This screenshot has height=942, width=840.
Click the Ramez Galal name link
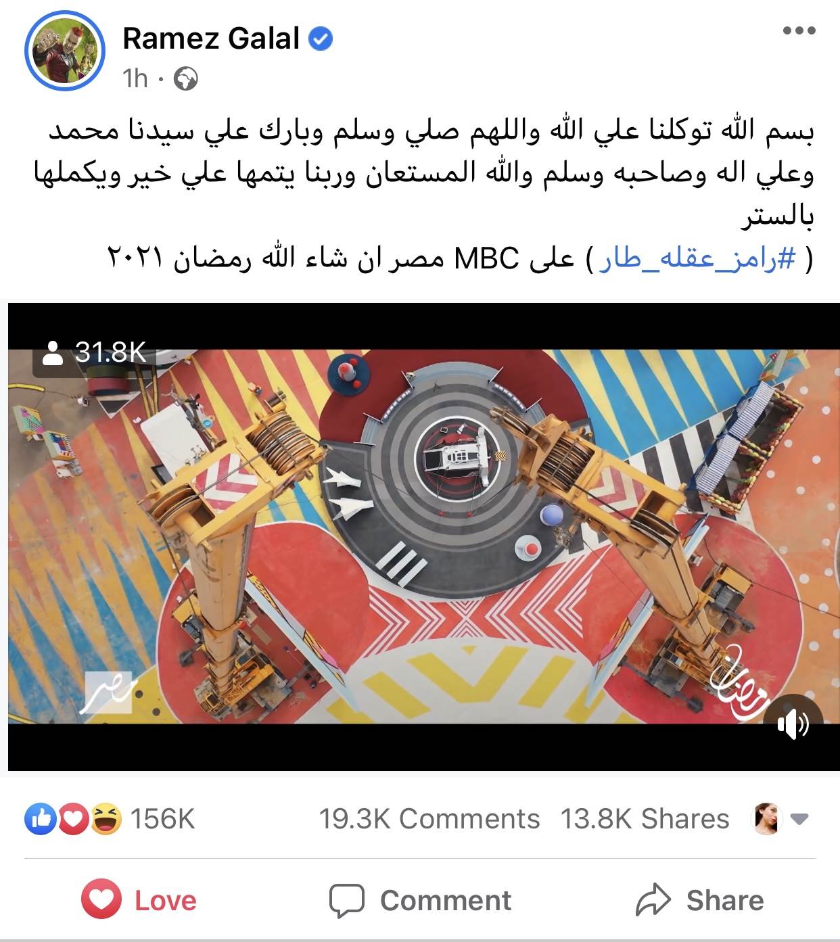211,39
